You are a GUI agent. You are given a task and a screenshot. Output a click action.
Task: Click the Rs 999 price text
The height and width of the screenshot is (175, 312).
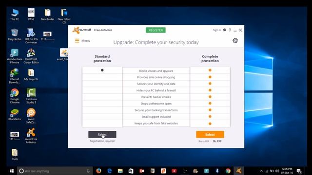(217, 141)
